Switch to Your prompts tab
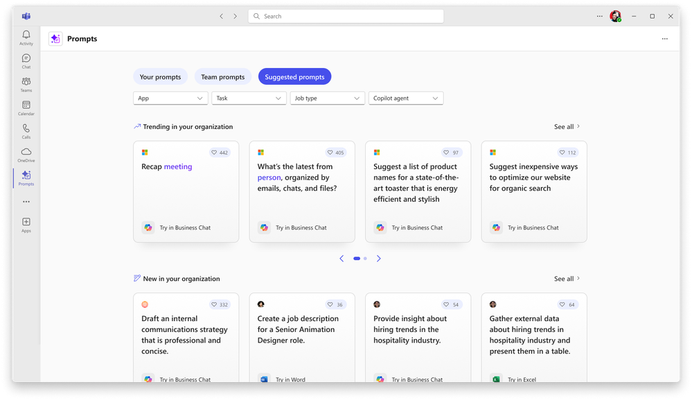The width and height of the screenshot is (692, 400). coord(160,77)
